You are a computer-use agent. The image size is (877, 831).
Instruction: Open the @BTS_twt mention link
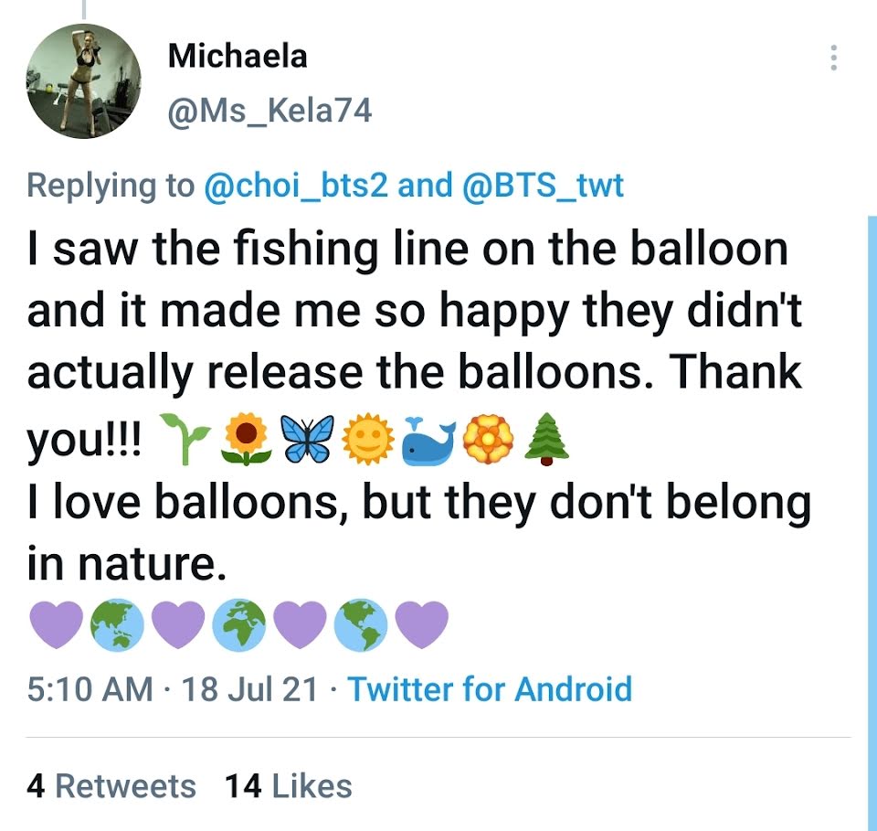click(x=543, y=186)
